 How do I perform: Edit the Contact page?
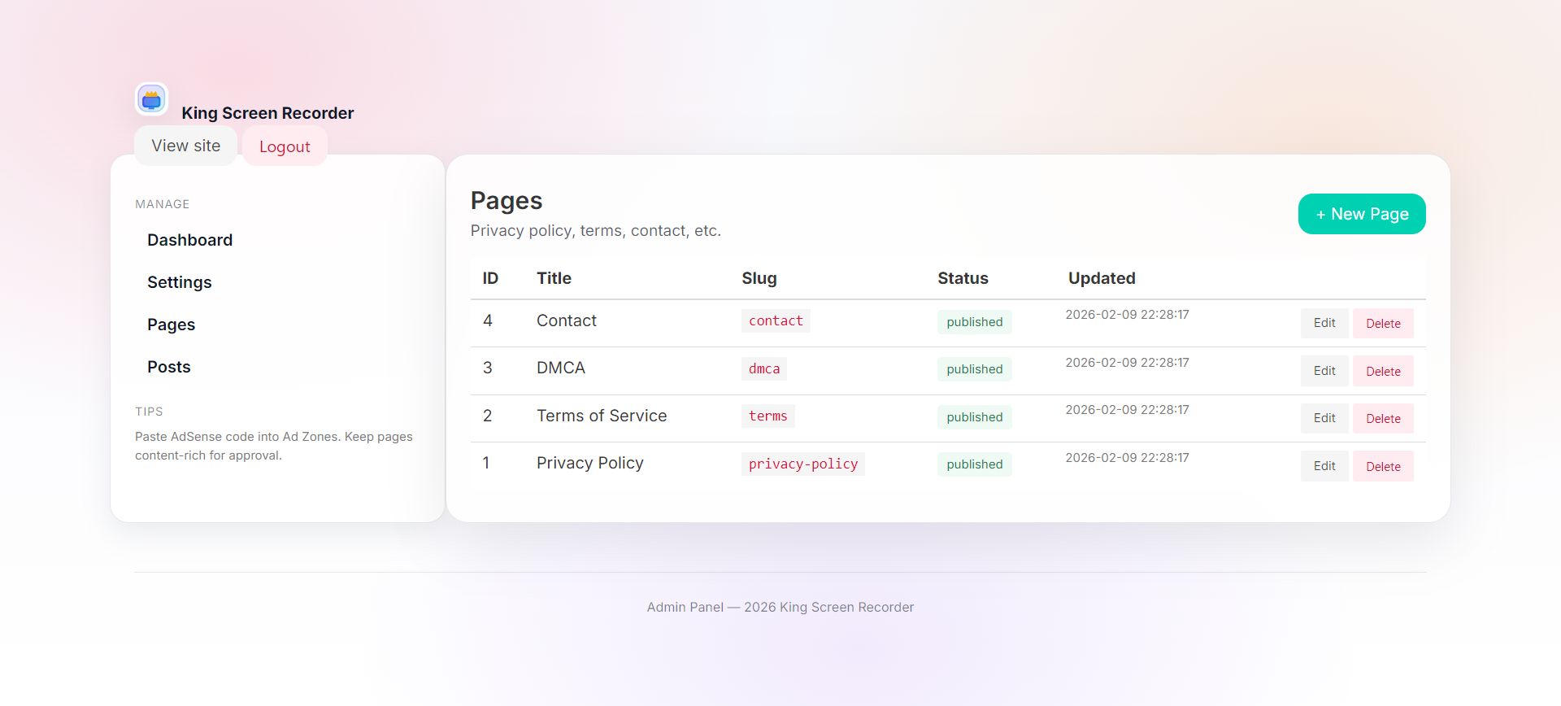coord(1324,323)
